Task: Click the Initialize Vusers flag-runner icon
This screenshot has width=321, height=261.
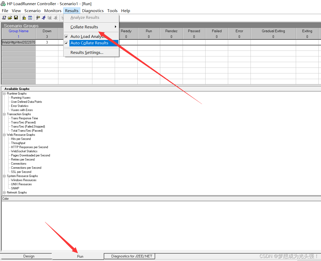Action: pyautogui.click(x=38, y=18)
